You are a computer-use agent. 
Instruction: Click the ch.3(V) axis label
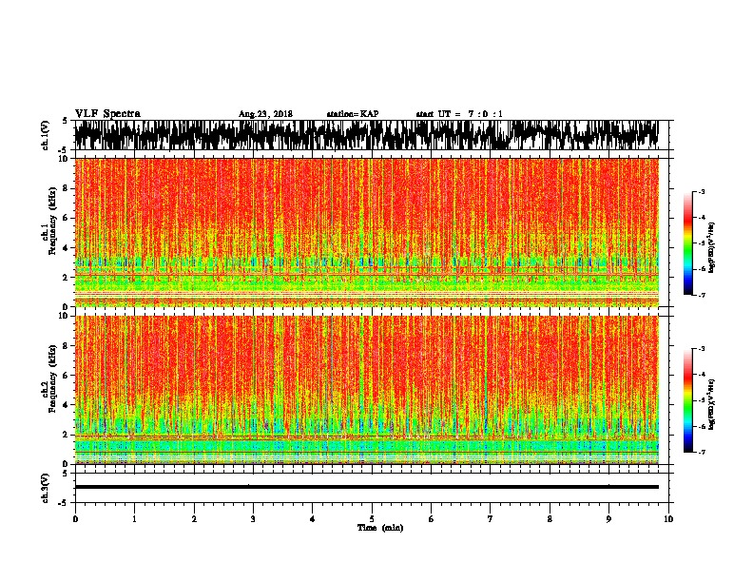45,488
